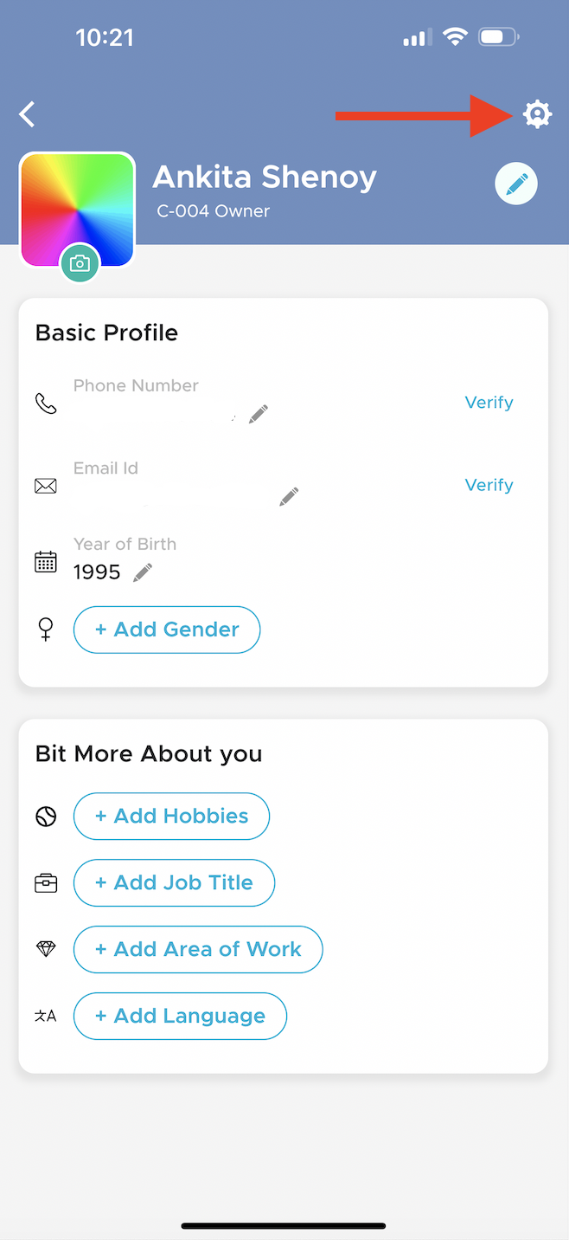Tap the Add Gender button

coord(166,630)
